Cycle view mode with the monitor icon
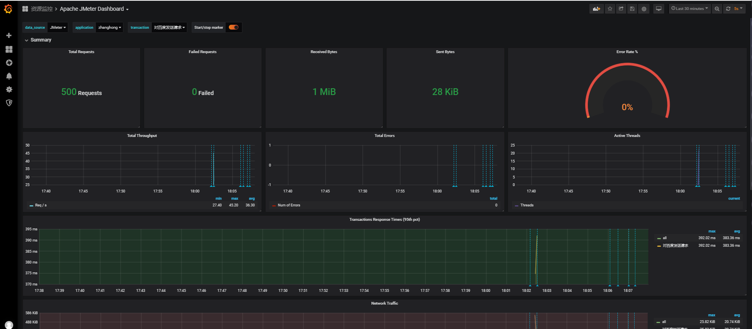Screen dimensions: 752x329 (659, 9)
